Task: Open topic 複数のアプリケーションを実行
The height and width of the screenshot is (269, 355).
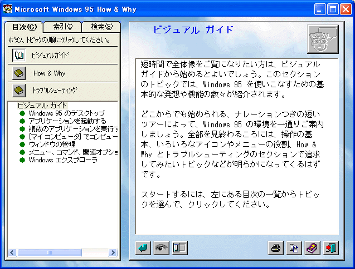Action: (73, 129)
